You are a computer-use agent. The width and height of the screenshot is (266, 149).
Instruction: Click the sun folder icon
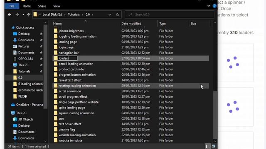56,118
